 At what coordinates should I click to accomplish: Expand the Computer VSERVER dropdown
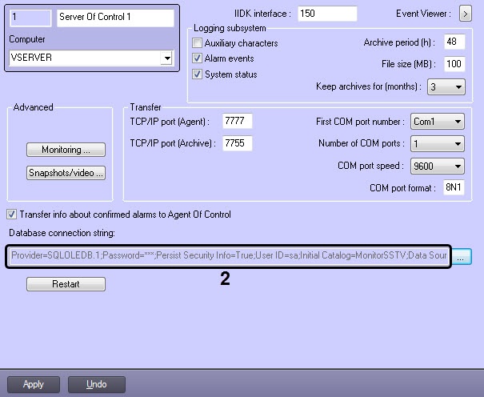tap(166, 58)
